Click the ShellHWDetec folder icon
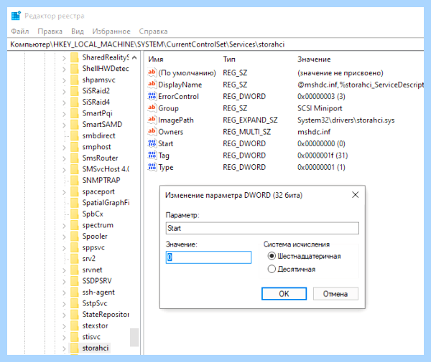This screenshot has height=362, width=431. (x=75, y=69)
